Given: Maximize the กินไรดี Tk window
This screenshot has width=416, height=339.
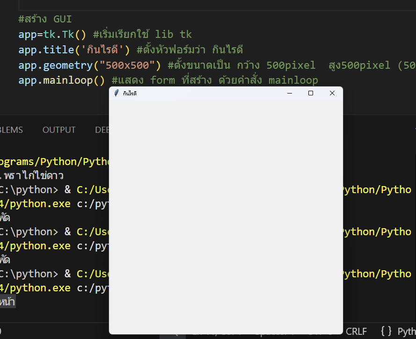Looking at the screenshot, I should pyautogui.click(x=311, y=94).
